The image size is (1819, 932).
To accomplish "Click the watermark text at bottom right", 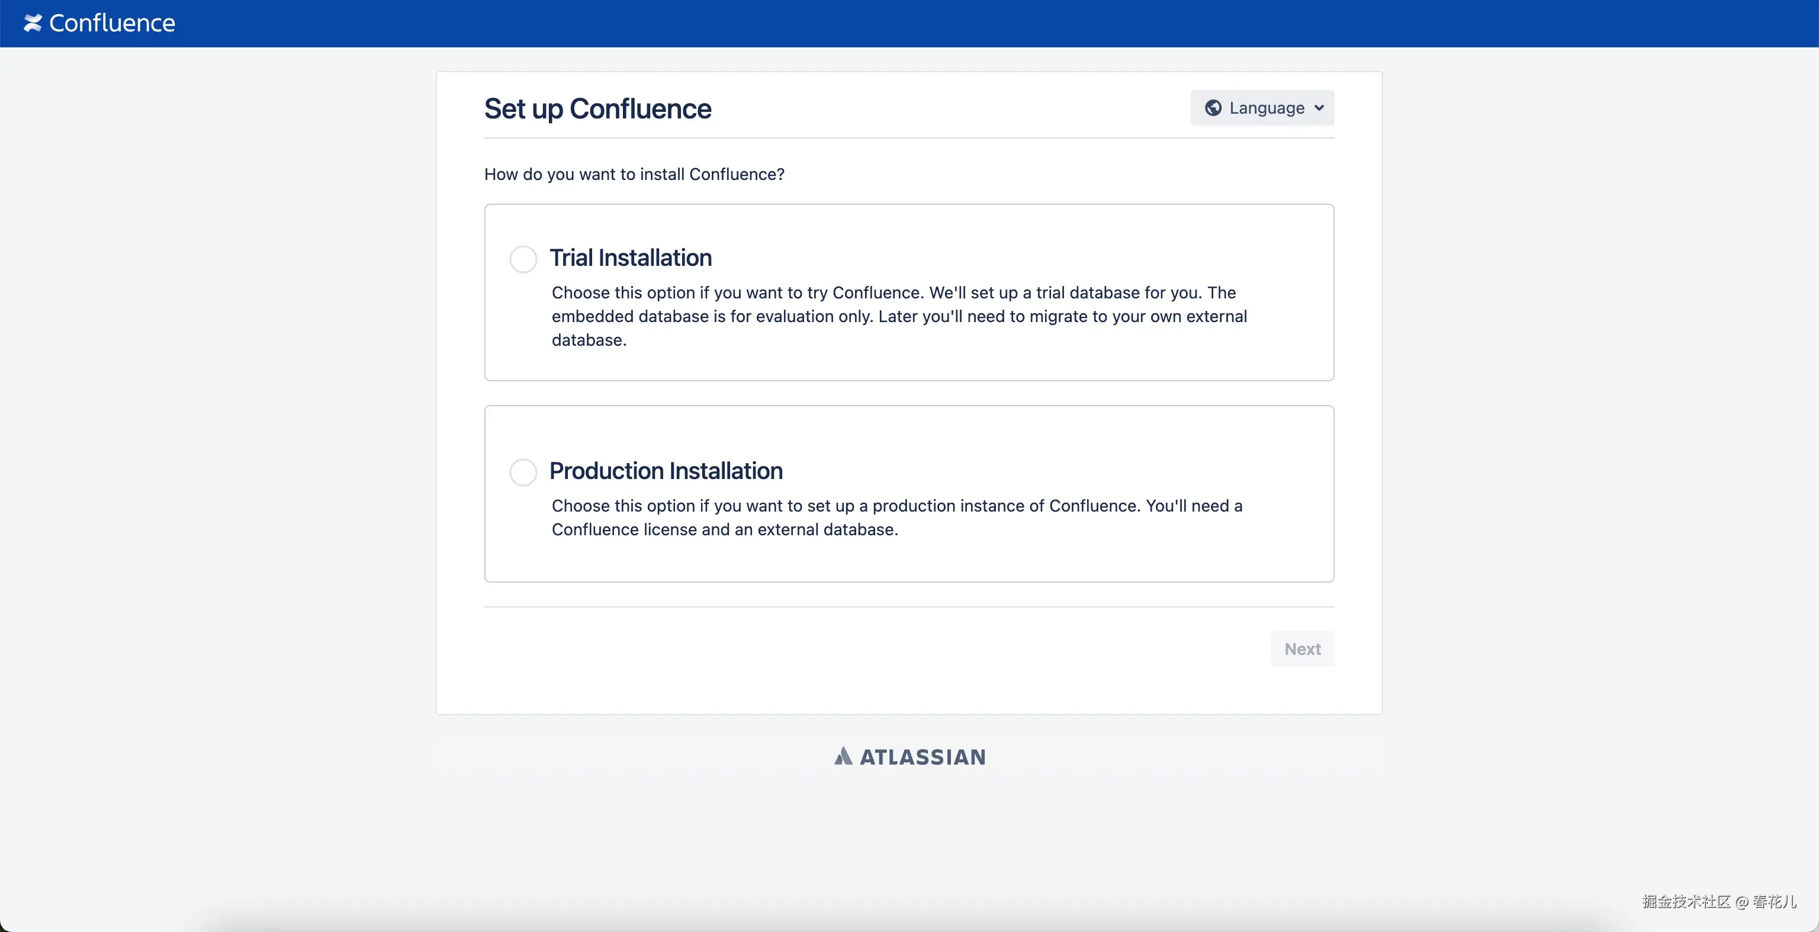I will click(x=1719, y=902).
